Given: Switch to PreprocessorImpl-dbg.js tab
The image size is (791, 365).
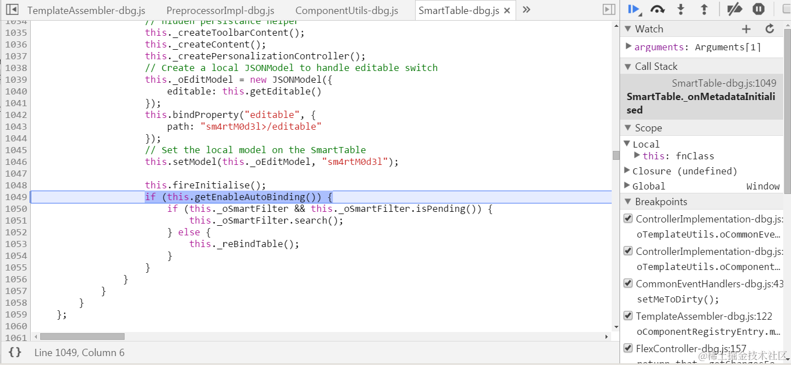Looking at the screenshot, I should tap(220, 11).
